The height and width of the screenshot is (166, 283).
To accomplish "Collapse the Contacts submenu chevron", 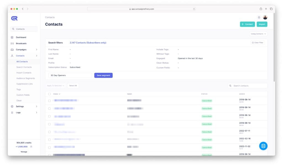I will (37, 56).
